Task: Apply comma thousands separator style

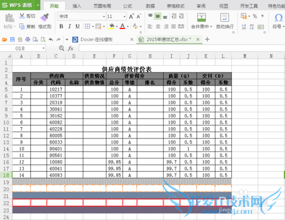Action: click(262, 16)
